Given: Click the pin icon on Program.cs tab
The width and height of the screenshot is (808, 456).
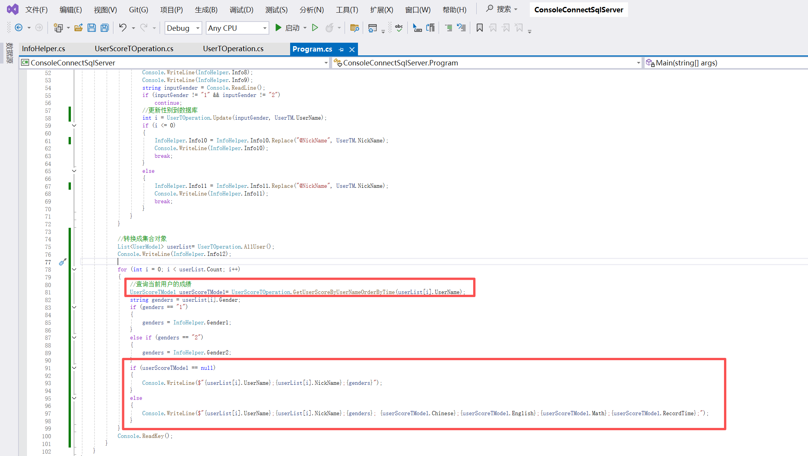Looking at the screenshot, I should [x=341, y=49].
